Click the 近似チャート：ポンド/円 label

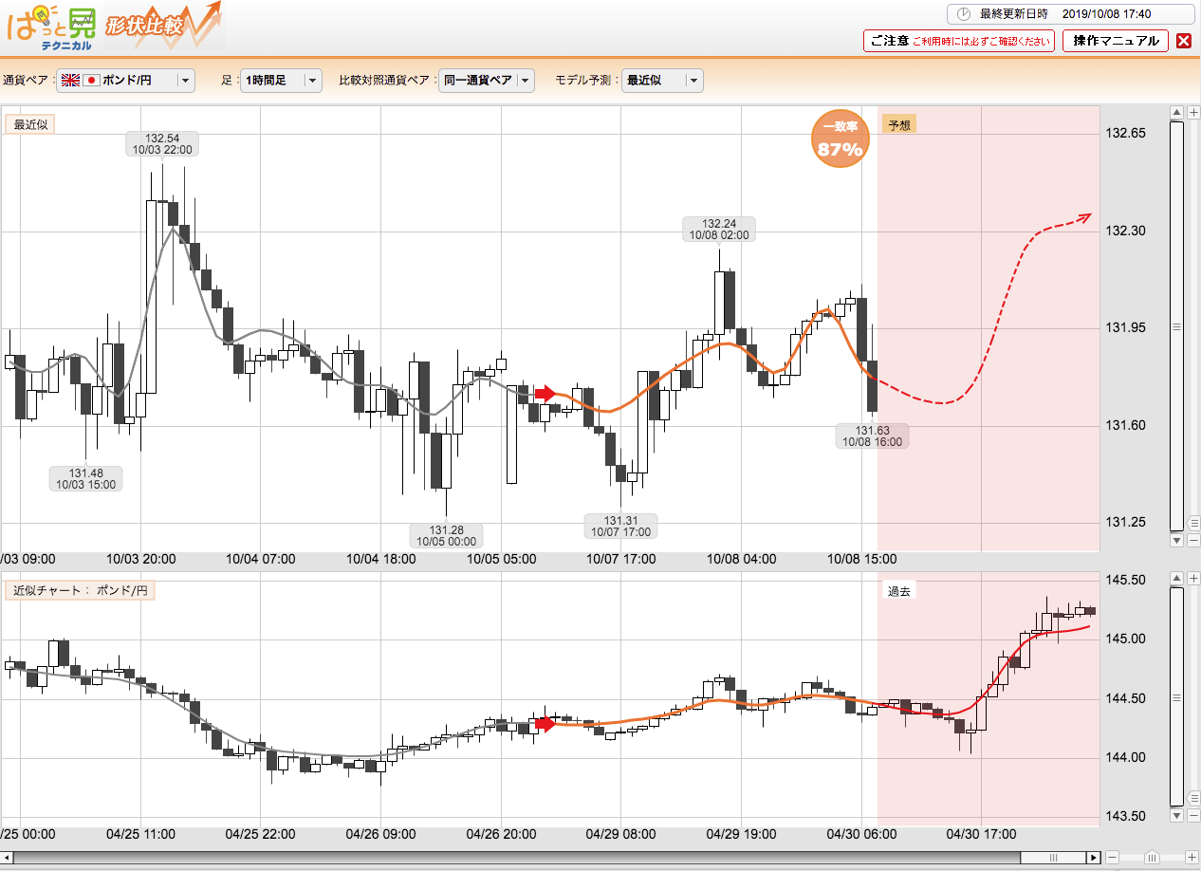pyautogui.click(x=82, y=590)
